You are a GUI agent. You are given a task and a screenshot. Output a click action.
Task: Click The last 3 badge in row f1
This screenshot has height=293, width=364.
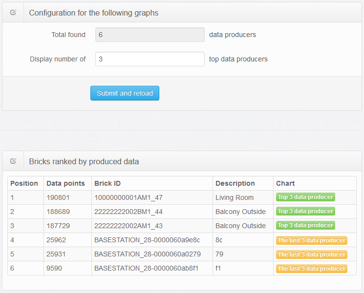pyautogui.click(x=312, y=269)
